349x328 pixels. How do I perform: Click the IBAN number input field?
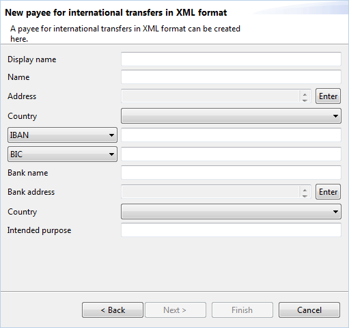click(x=231, y=135)
